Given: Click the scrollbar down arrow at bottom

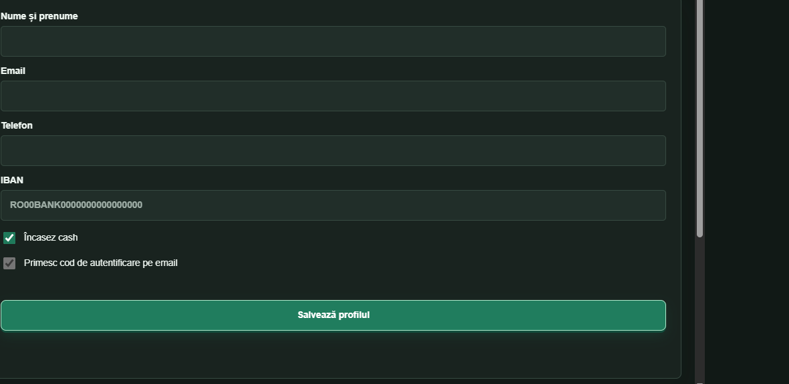Looking at the screenshot, I should (699, 383).
